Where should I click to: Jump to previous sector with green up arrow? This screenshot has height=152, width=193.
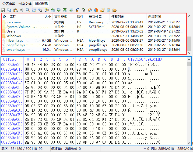52,10
